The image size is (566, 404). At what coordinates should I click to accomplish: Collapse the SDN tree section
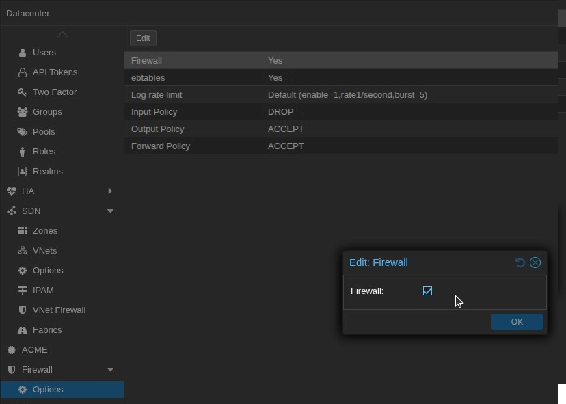(110, 211)
